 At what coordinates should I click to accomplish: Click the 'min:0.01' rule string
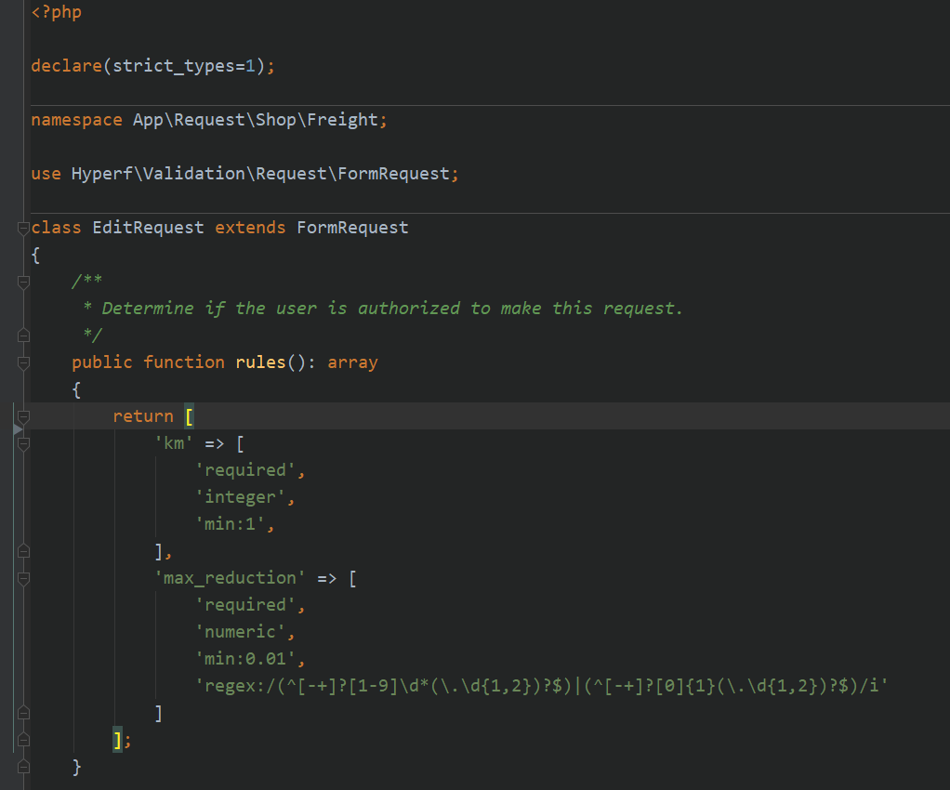245,659
